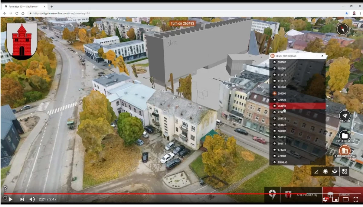Open the sun lighting tool
The image size is (363, 207).
[325, 171]
